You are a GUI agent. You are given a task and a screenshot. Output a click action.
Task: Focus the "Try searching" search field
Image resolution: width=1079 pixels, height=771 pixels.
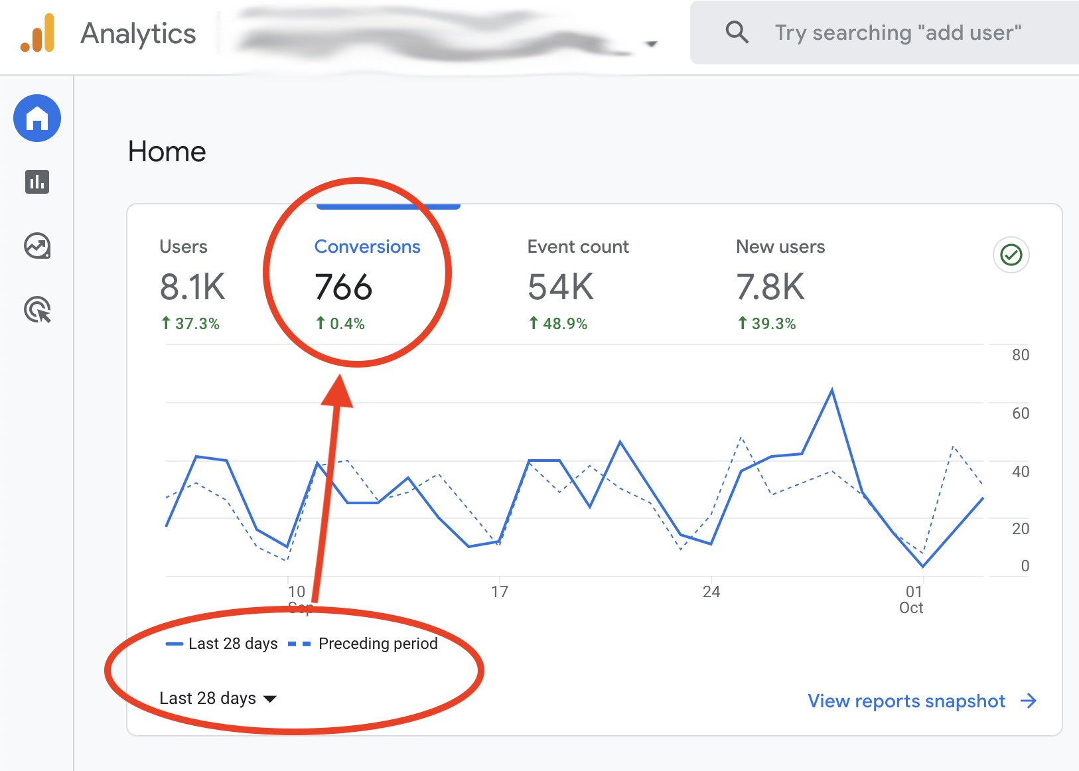[898, 33]
